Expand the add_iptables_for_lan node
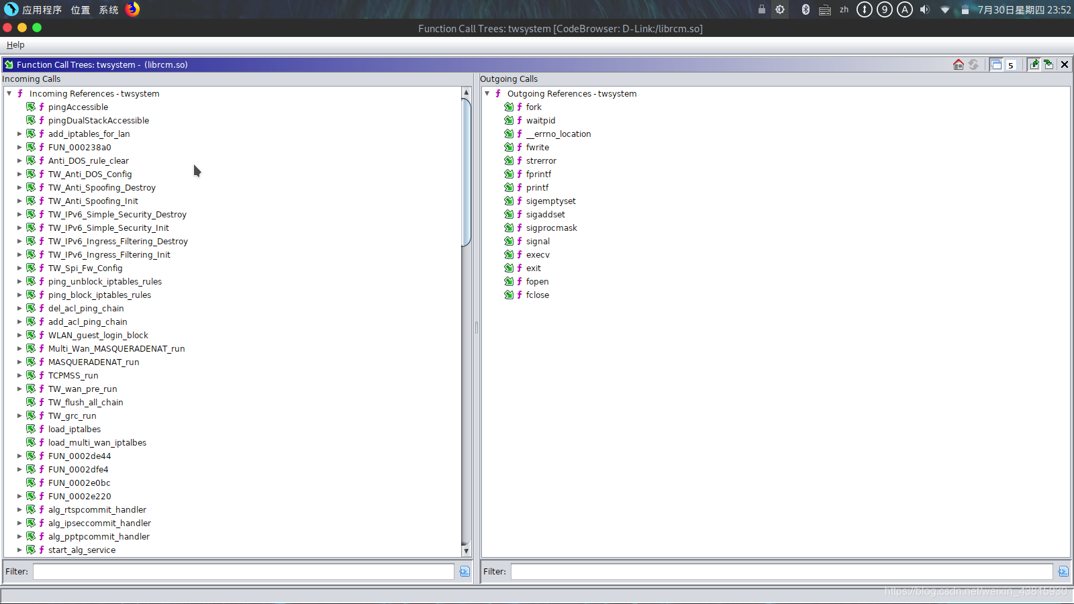 (x=19, y=134)
